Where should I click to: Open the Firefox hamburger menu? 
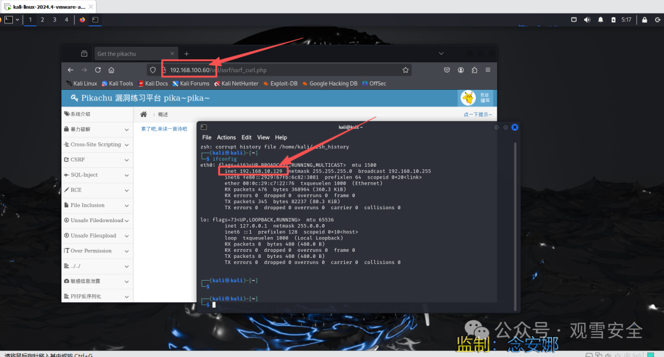coord(488,70)
